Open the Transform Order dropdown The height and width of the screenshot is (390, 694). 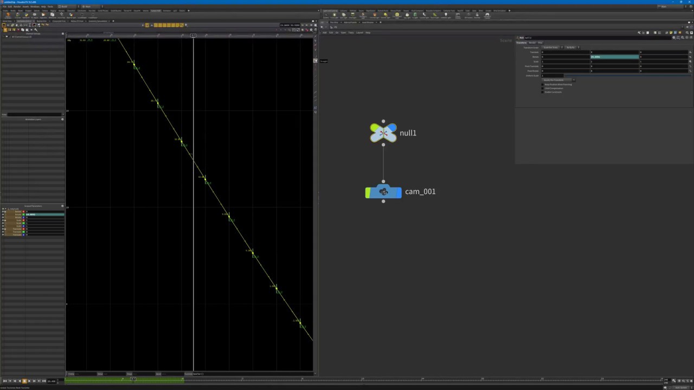coord(552,48)
